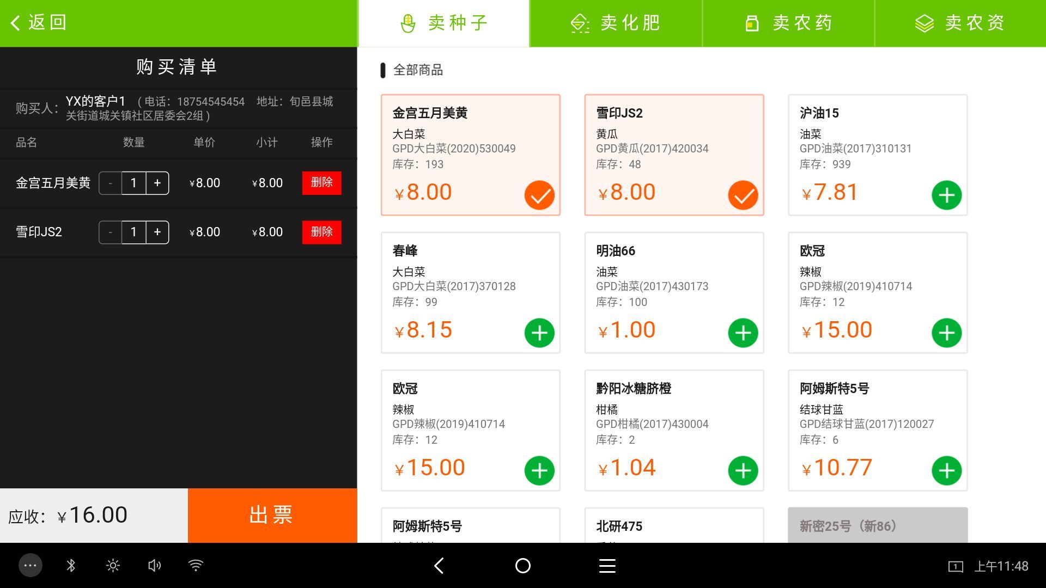Tap the Android home circle button
This screenshot has height=588, width=1046.
pos(523,566)
